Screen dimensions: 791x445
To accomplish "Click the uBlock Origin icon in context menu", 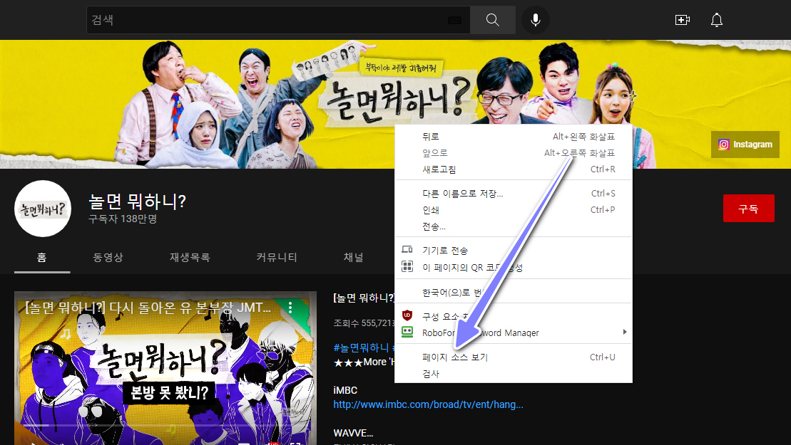I will [407, 315].
